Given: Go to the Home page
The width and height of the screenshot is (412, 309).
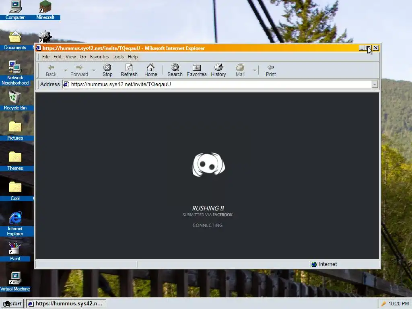Looking at the screenshot, I should (x=151, y=70).
